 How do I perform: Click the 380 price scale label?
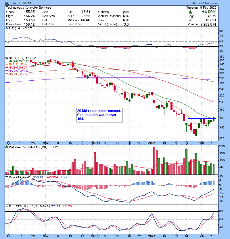[222, 57]
